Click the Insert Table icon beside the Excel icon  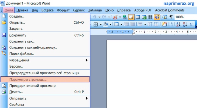[x=138, y=17]
